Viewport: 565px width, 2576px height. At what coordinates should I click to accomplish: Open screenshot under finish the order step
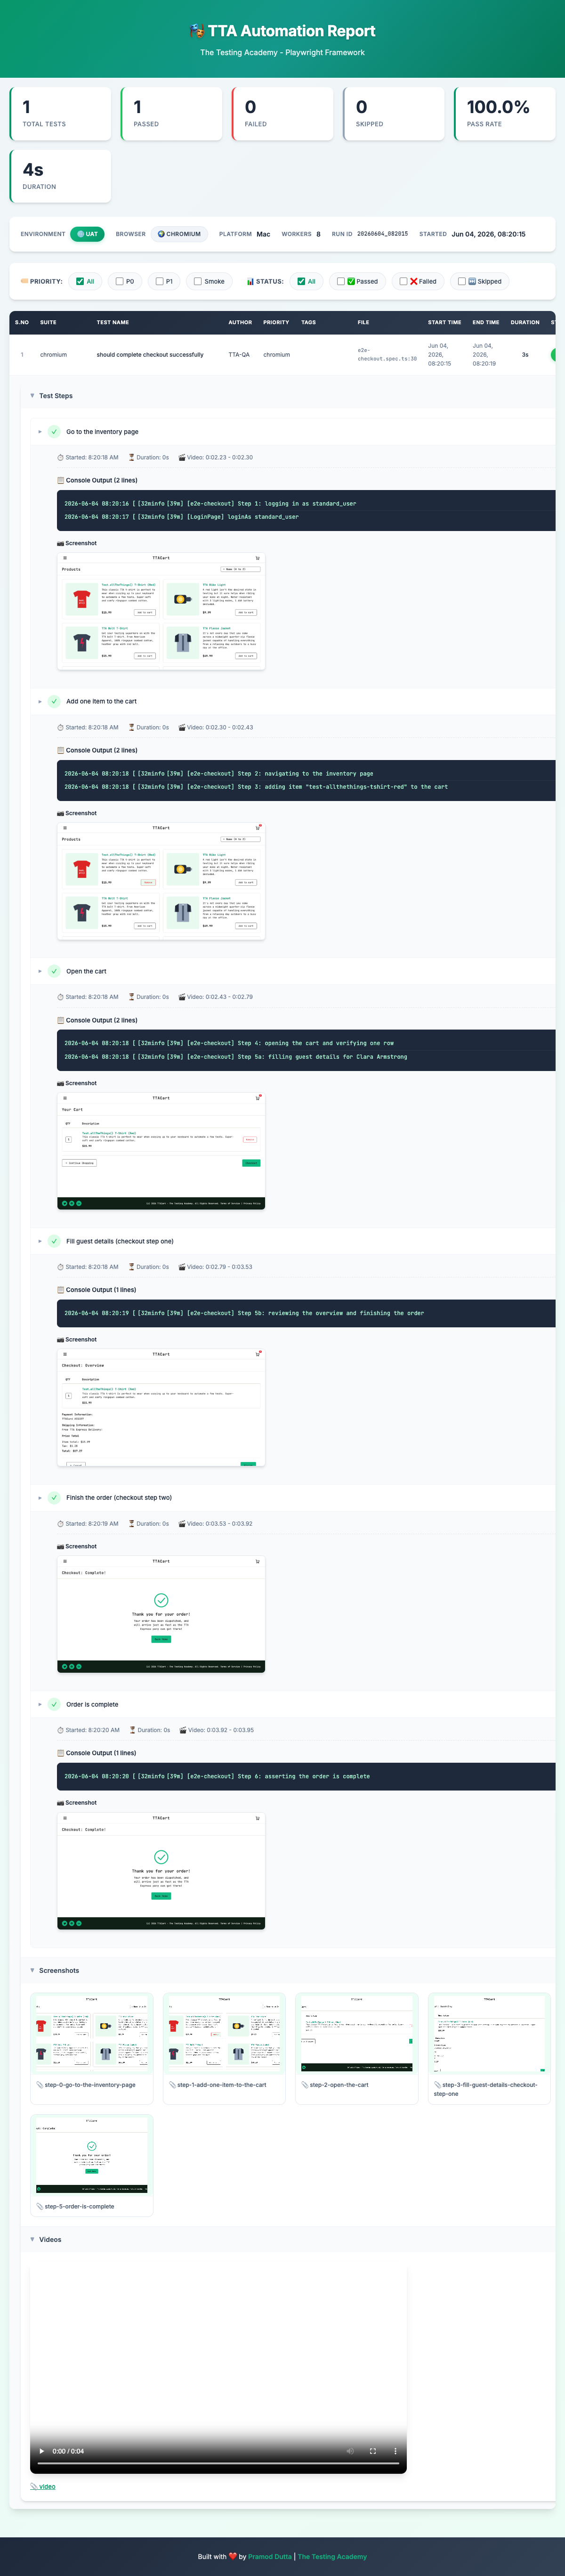pos(161,1613)
